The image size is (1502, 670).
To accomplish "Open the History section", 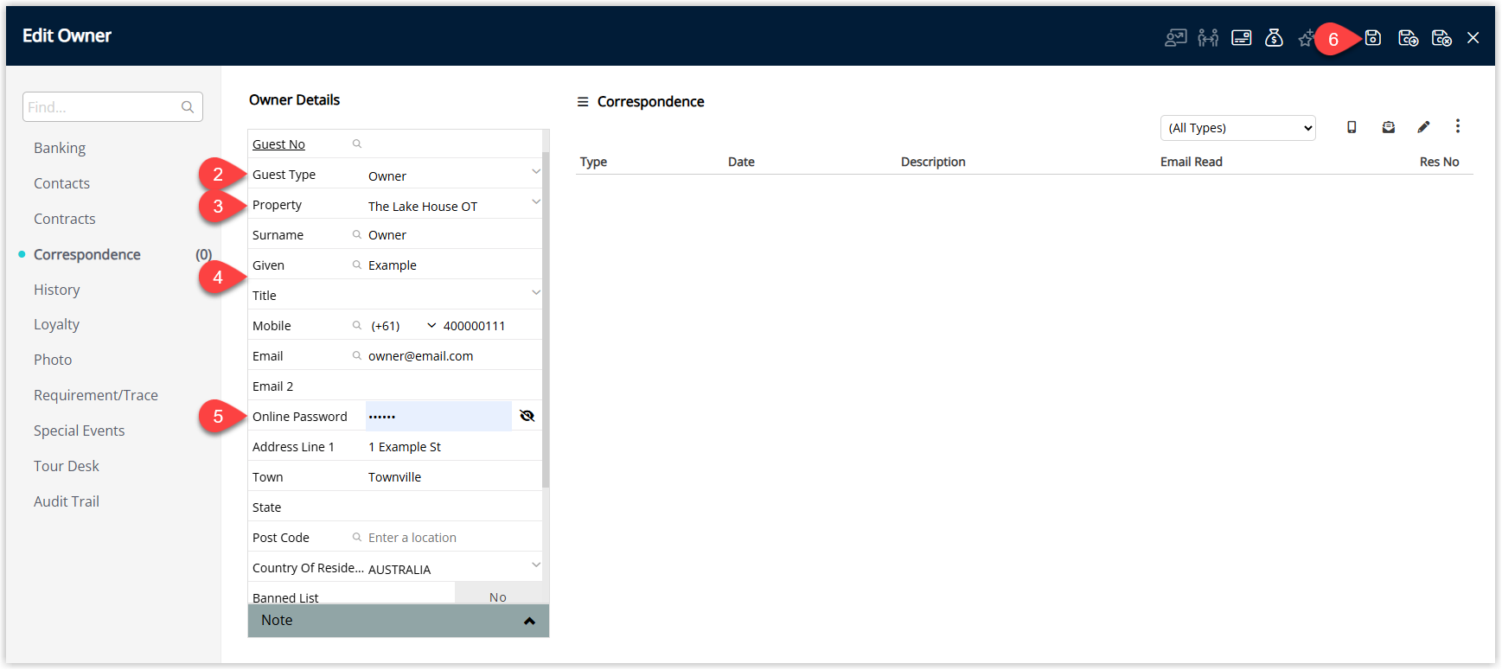I will pos(57,290).
